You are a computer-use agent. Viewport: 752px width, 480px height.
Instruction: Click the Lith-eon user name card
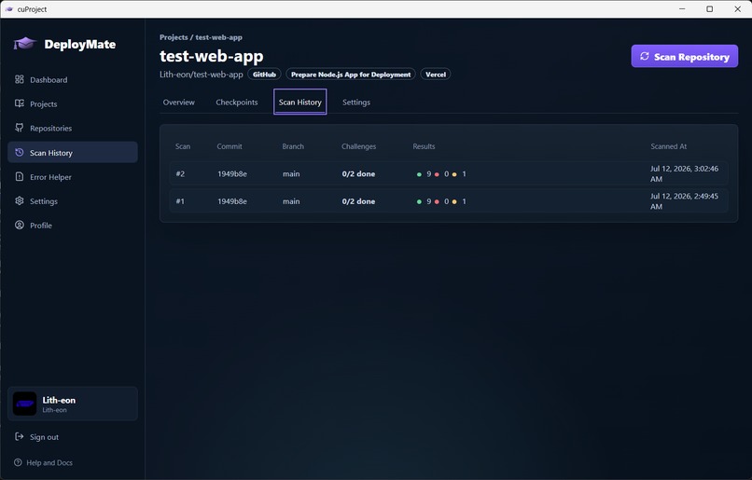[73, 404]
